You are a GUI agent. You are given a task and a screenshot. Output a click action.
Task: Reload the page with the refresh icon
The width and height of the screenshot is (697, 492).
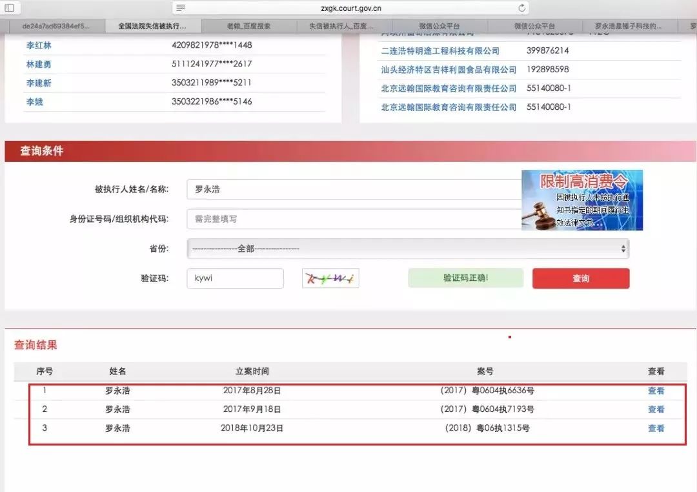pos(521,8)
